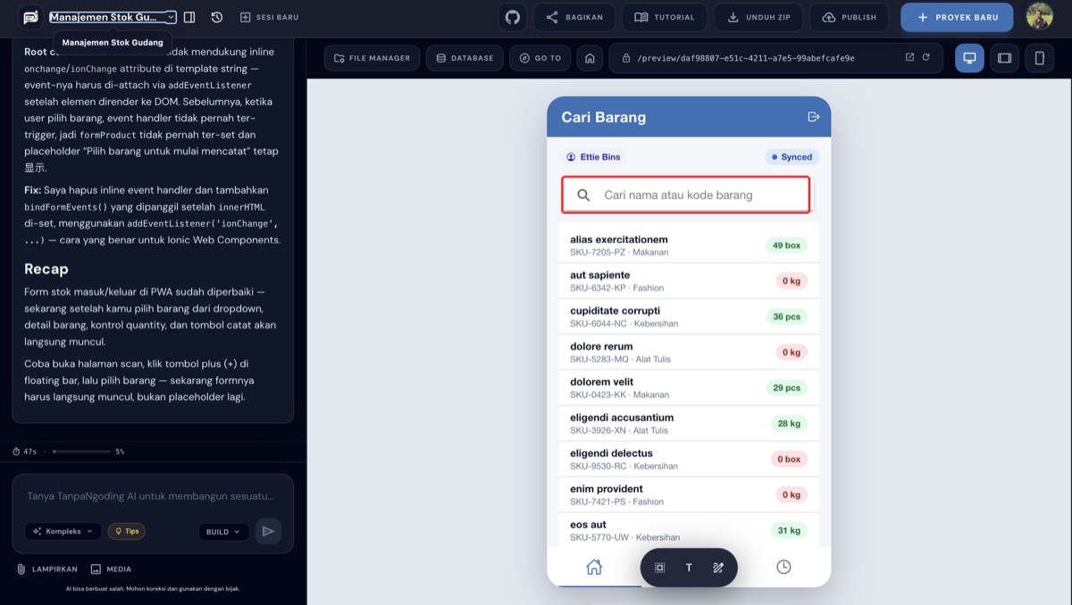Click the preview home icon
1072x605 pixels.
coord(590,58)
